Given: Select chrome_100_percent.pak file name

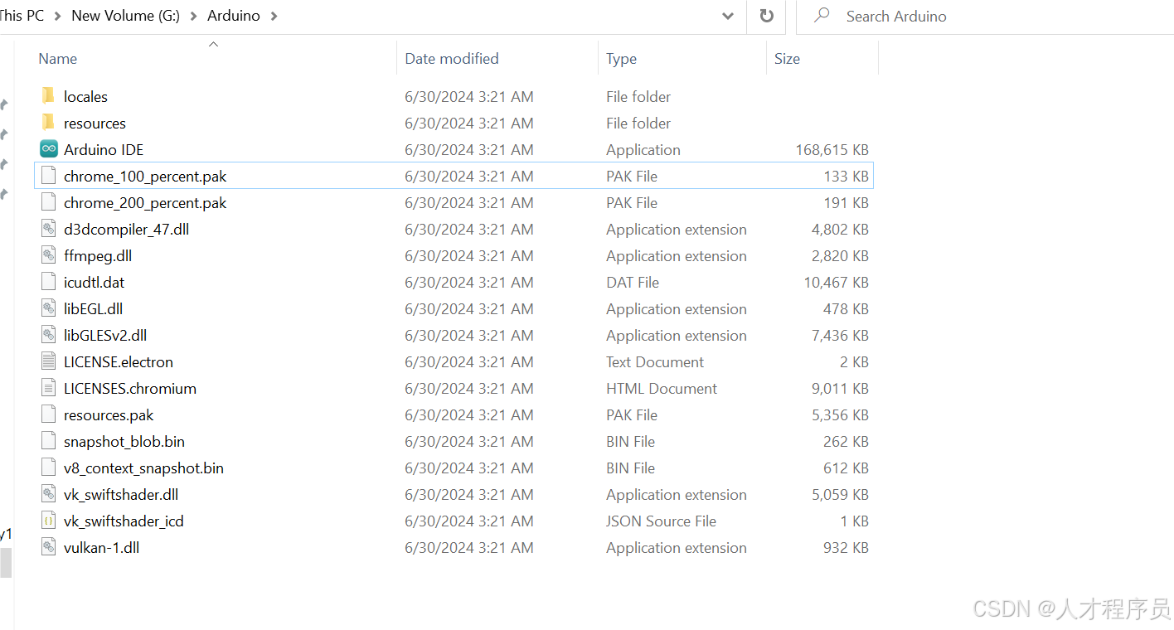Looking at the screenshot, I should (x=145, y=177).
